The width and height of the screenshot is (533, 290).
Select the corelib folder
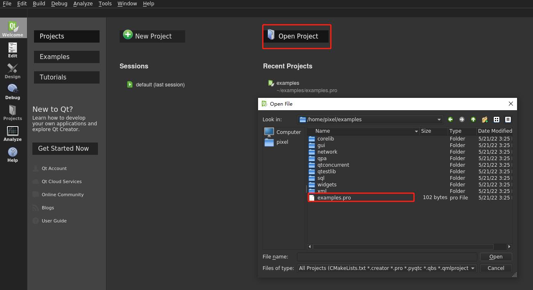pyautogui.click(x=325, y=138)
